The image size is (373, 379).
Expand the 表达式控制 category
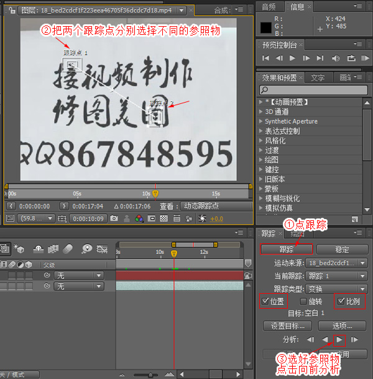coord(260,131)
